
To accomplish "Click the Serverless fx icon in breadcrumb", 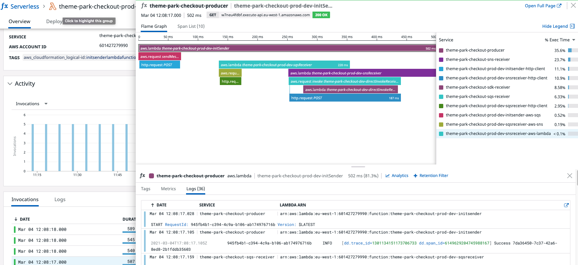I will (5, 6).
